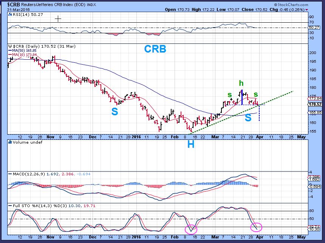
Task: Click the volume bars icon beside Volume undef
Action: (x=10, y=142)
